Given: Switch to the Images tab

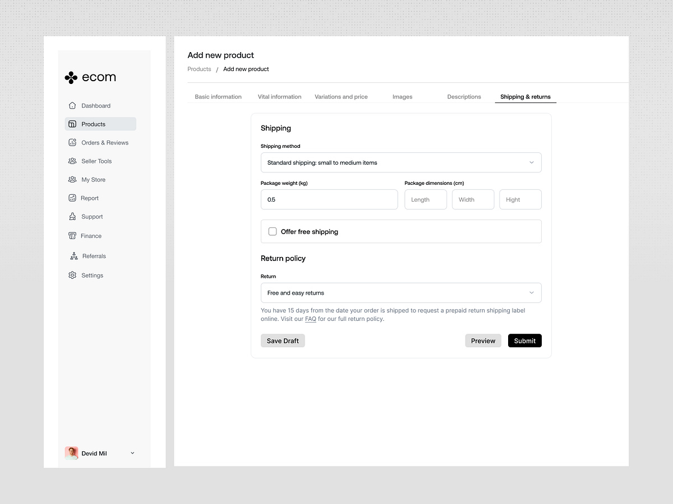Looking at the screenshot, I should coord(402,96).
